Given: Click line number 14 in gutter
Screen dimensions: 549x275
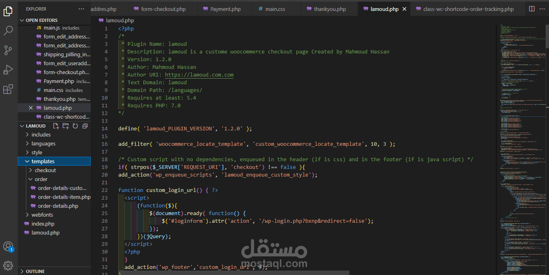Looking at the screenshot, I should click(x=105, y=129).
